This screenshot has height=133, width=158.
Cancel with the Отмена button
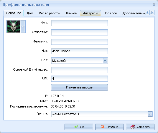[x=109, y=127]
